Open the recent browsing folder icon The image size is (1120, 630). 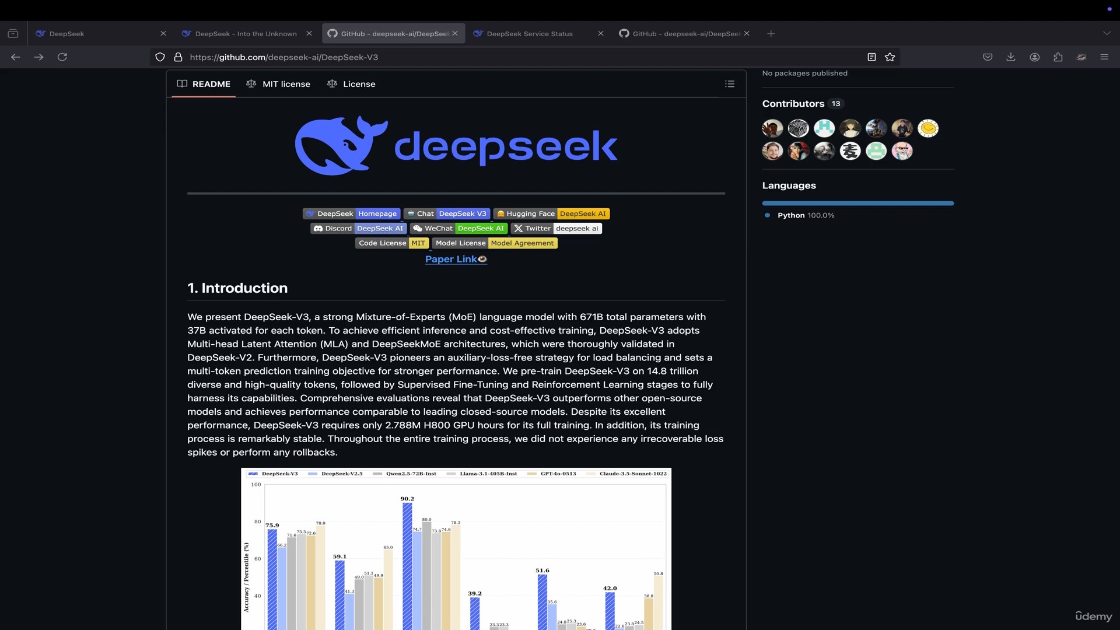coord(13,34)
